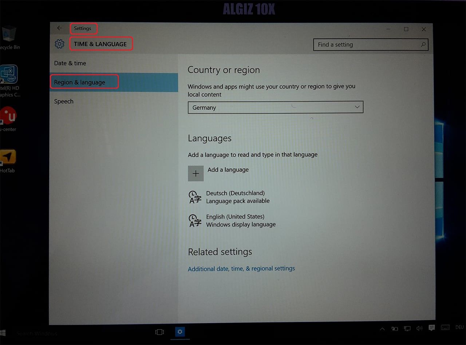
Task: Open the u-center desktop shortcut
Action: [8, 119]
